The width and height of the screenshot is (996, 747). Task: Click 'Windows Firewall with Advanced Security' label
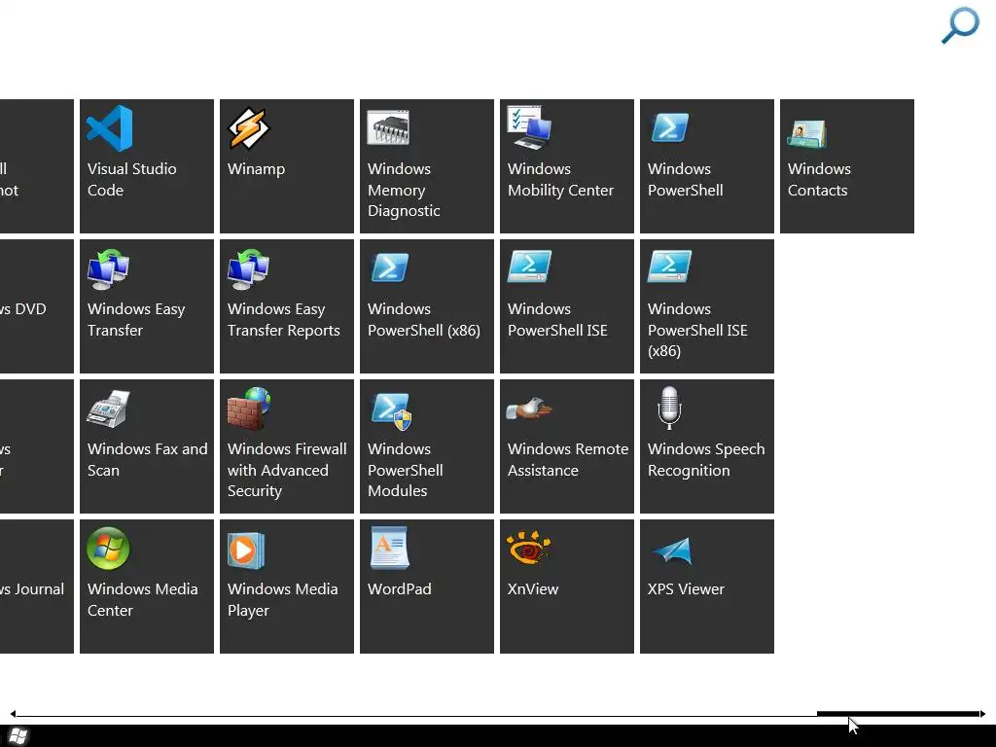pyautogui.click(x=287, y=470)
